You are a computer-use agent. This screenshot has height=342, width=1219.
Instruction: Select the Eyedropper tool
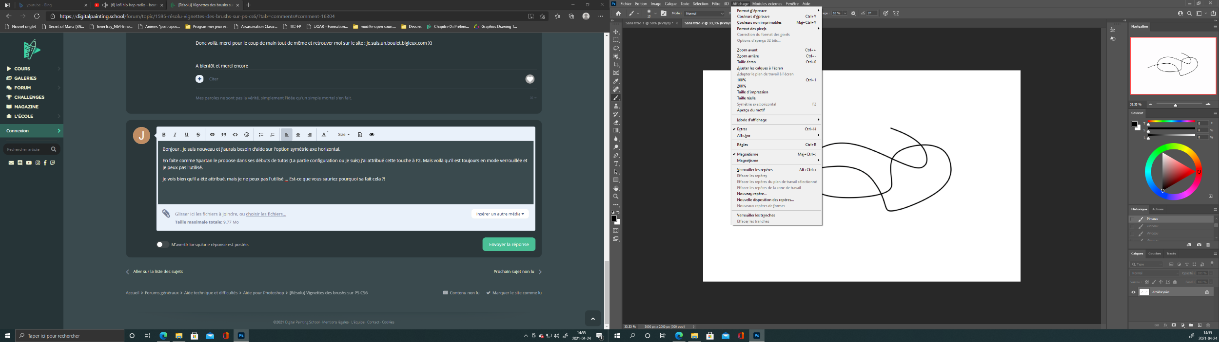pyautogui.click(x=616, y=81)
